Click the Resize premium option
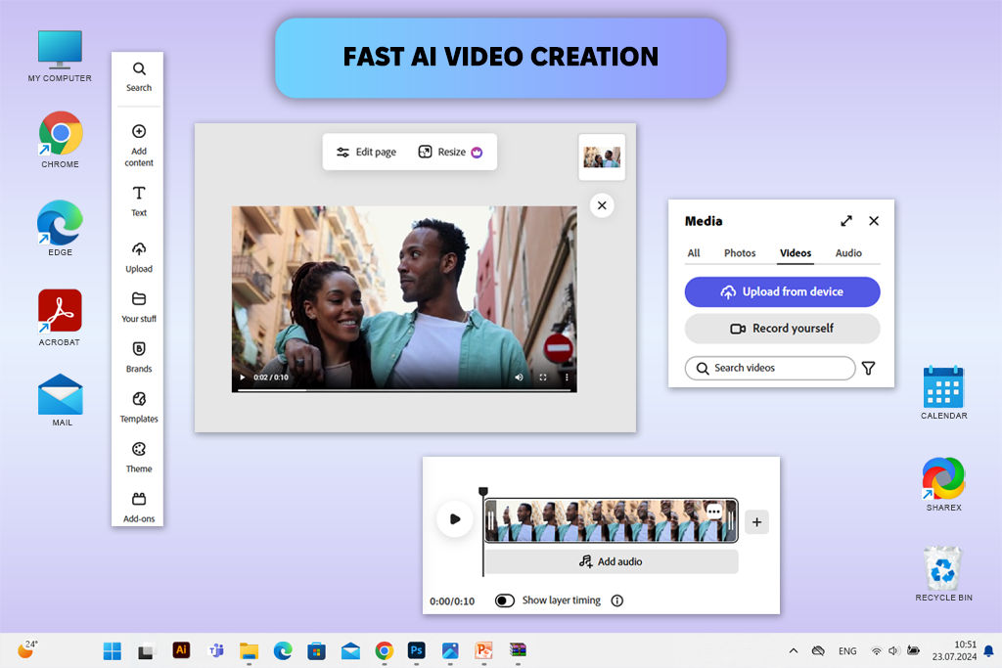The width and height of the screenshot is (1002, 668). 450,152
